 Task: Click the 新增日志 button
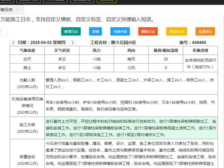(x=71, y=31)
